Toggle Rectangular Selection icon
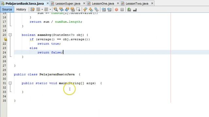 click(x=78, y=9)
